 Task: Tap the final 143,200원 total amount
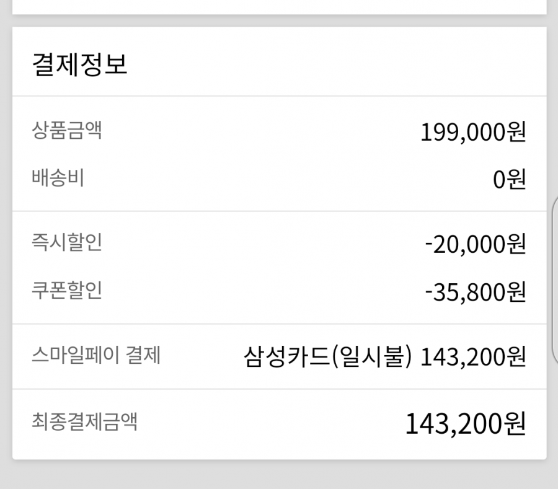tap(466, 423)
